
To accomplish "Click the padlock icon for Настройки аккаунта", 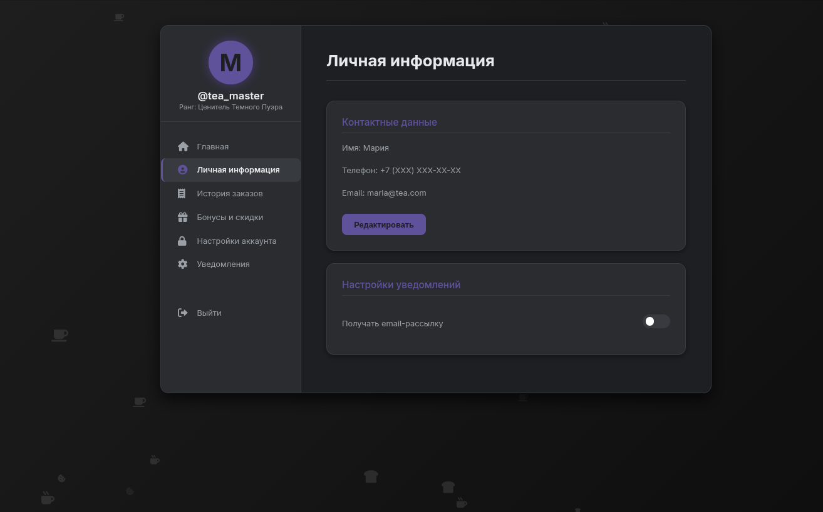I will 182,241.
